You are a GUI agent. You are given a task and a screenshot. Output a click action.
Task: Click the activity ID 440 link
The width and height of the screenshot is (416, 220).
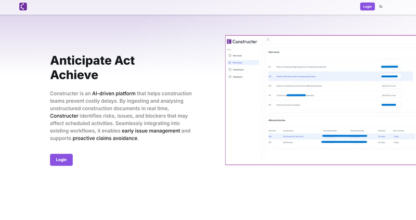coord(270,136)
